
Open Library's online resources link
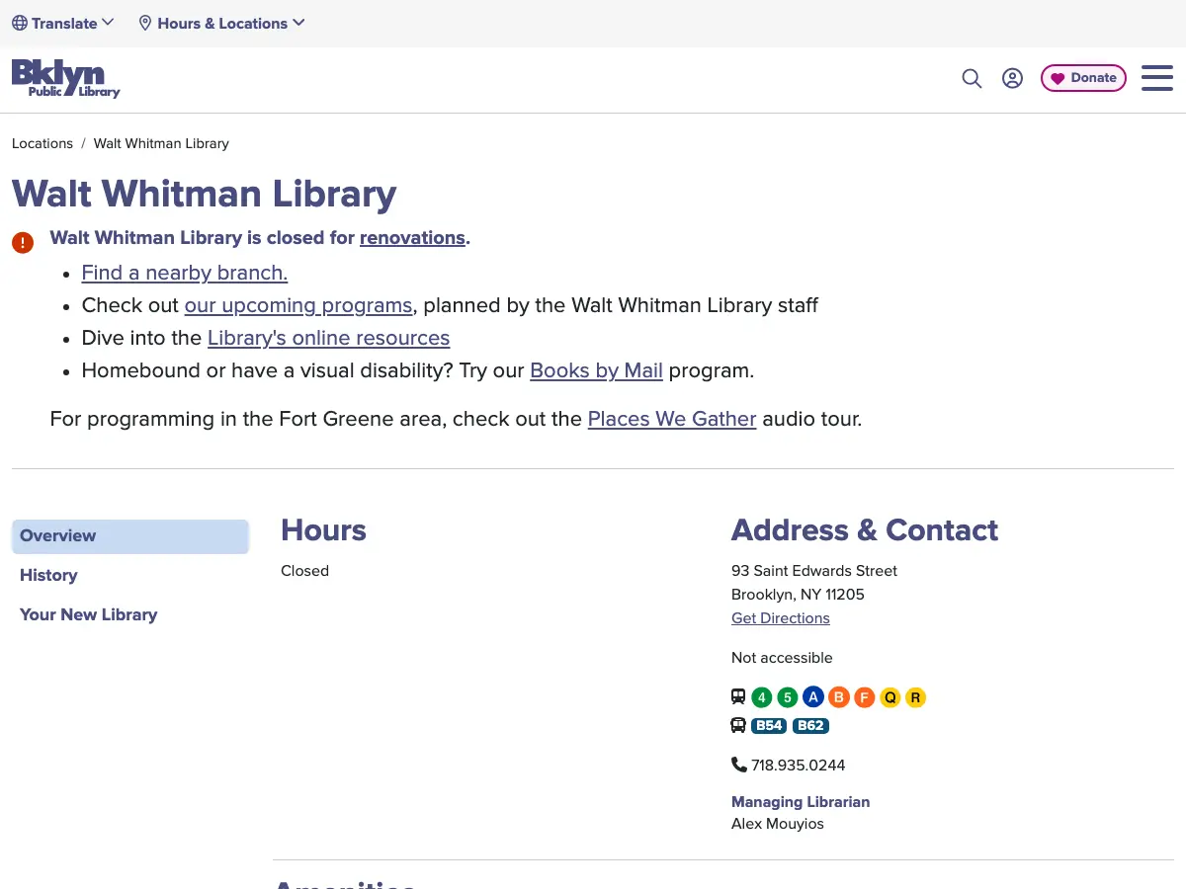(328, 338)
